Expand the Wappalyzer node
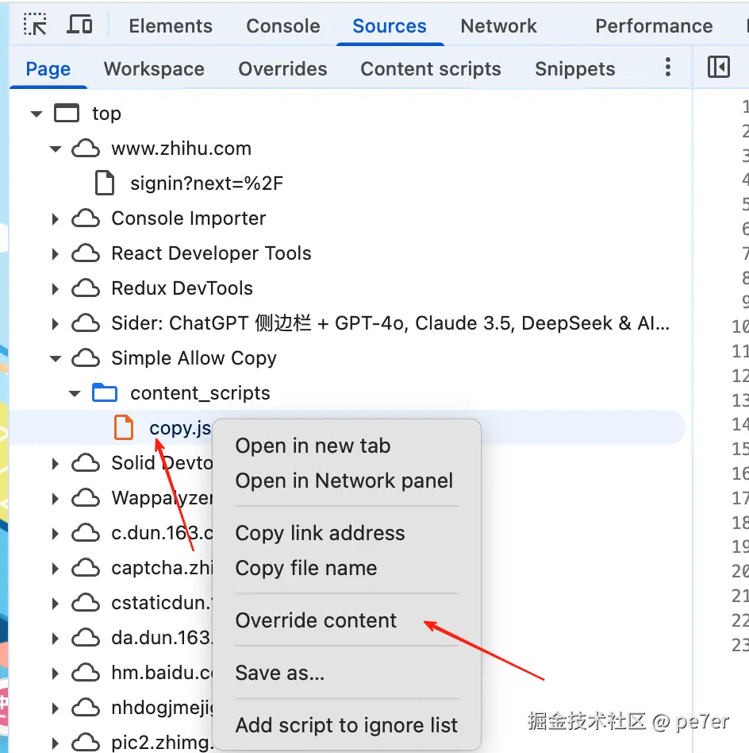This screenshot has width=749, height=753. tap(56, 499)
